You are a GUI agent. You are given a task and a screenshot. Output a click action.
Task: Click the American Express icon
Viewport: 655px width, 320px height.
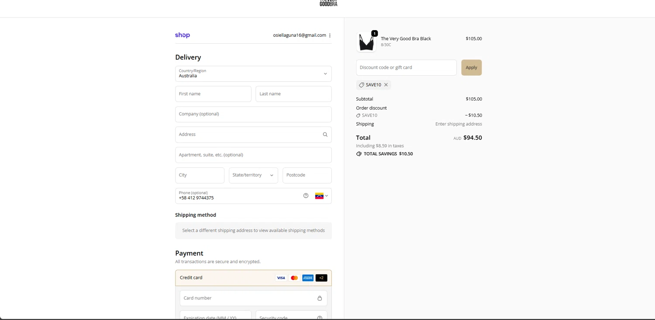[x=308, y=278]
